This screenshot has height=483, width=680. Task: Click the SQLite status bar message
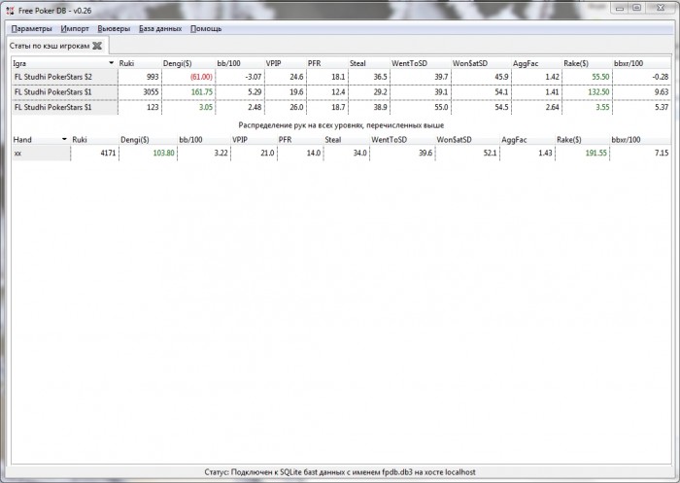(x=340, y=472)
